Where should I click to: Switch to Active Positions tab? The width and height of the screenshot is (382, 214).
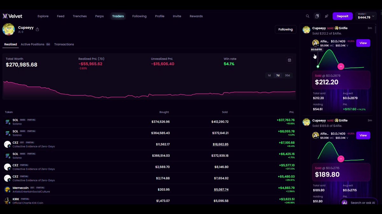(x=35, y=44)
